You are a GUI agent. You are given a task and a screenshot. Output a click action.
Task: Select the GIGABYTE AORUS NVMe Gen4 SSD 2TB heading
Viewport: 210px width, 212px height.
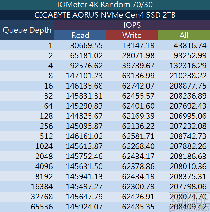pyautogui.click(x=105, y=15)
